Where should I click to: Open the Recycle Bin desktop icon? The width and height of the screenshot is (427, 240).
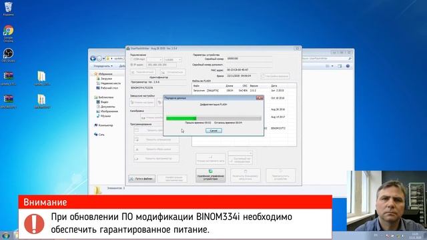point(9,9)
